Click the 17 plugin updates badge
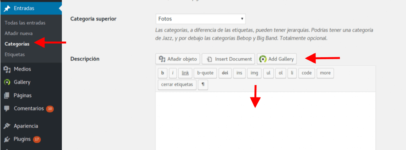Image resolution: width=406 pixels, height=150 pixels. pos(37,140)
